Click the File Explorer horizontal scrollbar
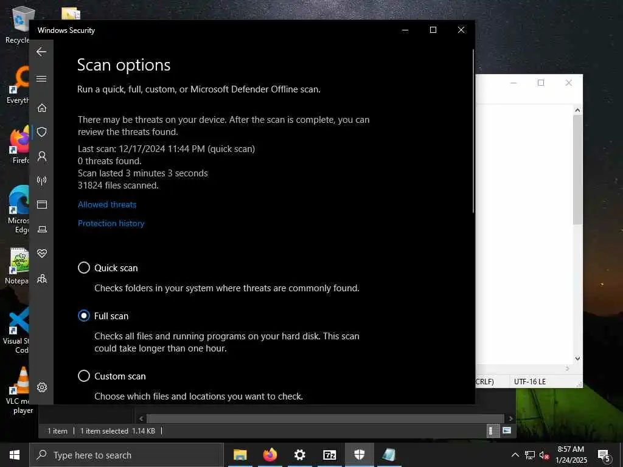The width and height of the screenshot is (623, 467). point(325,418)
